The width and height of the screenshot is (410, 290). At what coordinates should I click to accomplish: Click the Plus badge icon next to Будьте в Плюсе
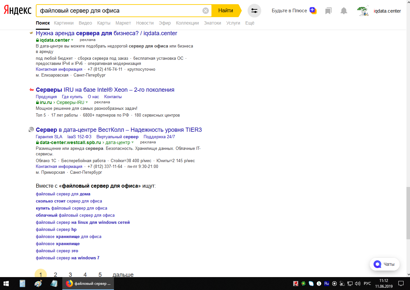pyautogui.click(x=313, y=10)
